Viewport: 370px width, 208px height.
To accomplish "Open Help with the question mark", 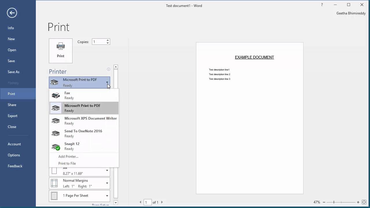I will (322, 5).
